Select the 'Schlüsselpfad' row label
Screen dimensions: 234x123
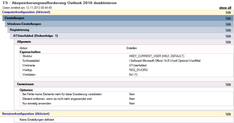(x=31, y=61)
